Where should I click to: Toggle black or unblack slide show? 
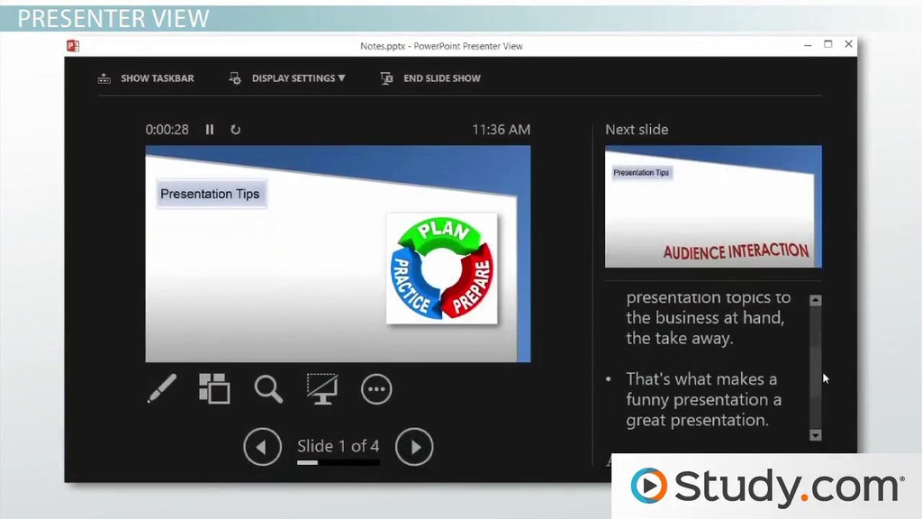point(321,388)
